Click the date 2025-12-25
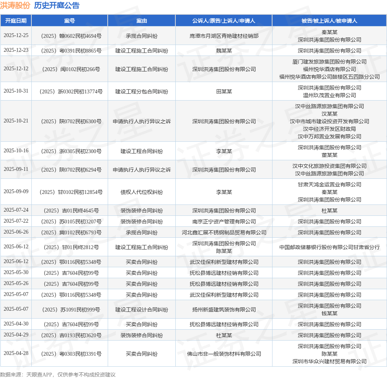The image size is (387, 378). tap(16, 35)
